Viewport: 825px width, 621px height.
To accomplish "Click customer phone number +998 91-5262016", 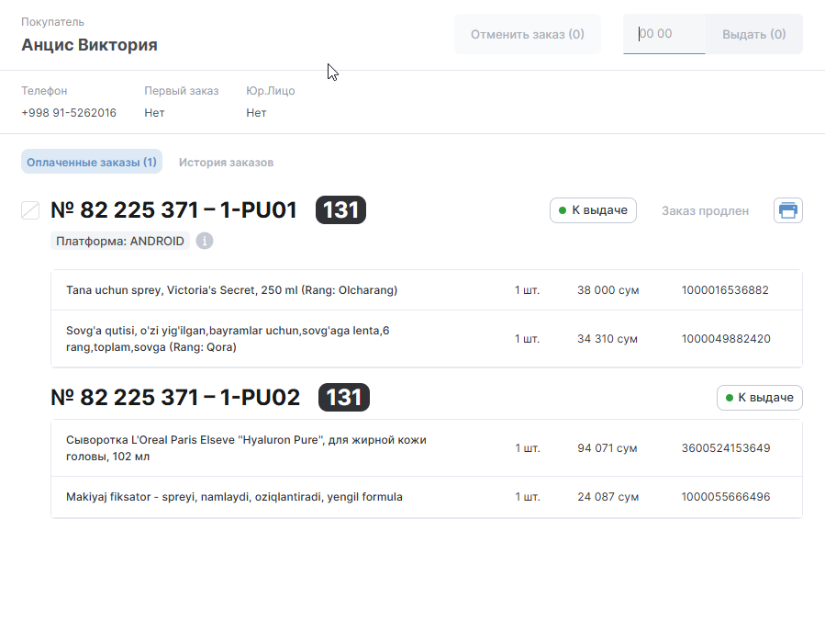I will point(69,113).
